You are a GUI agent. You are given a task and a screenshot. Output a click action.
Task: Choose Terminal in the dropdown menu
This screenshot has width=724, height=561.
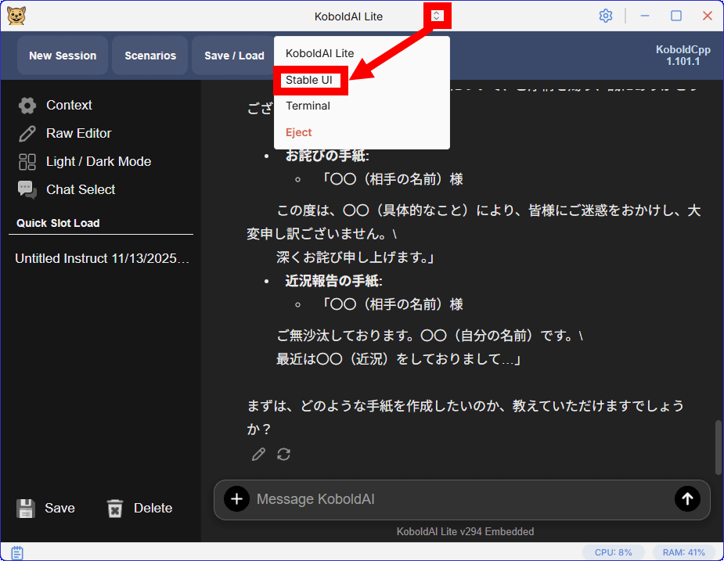pyautogui.click(x=308, y=106)
